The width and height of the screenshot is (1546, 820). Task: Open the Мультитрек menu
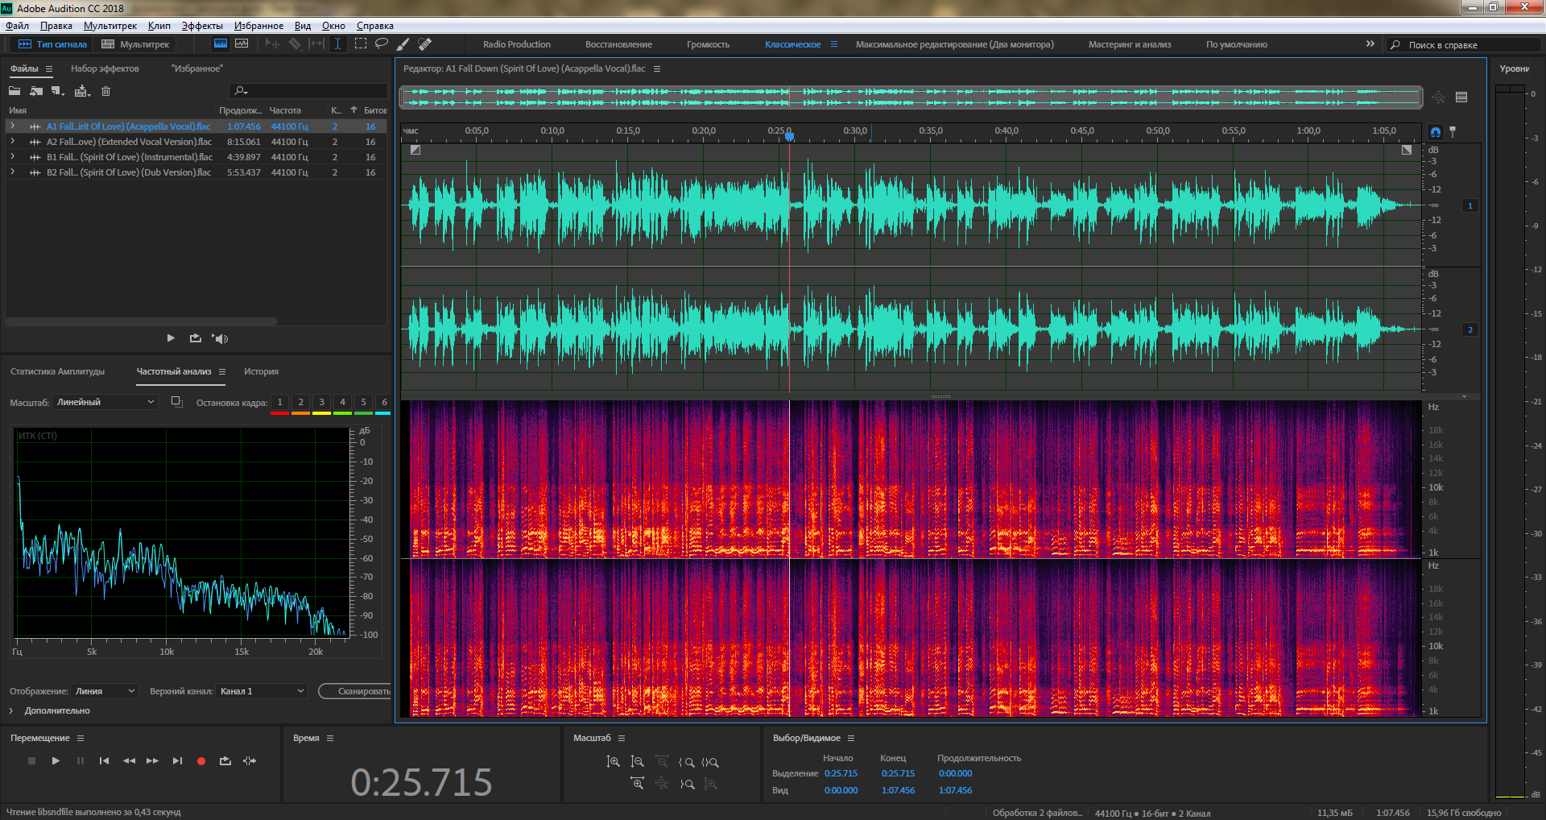110,26
